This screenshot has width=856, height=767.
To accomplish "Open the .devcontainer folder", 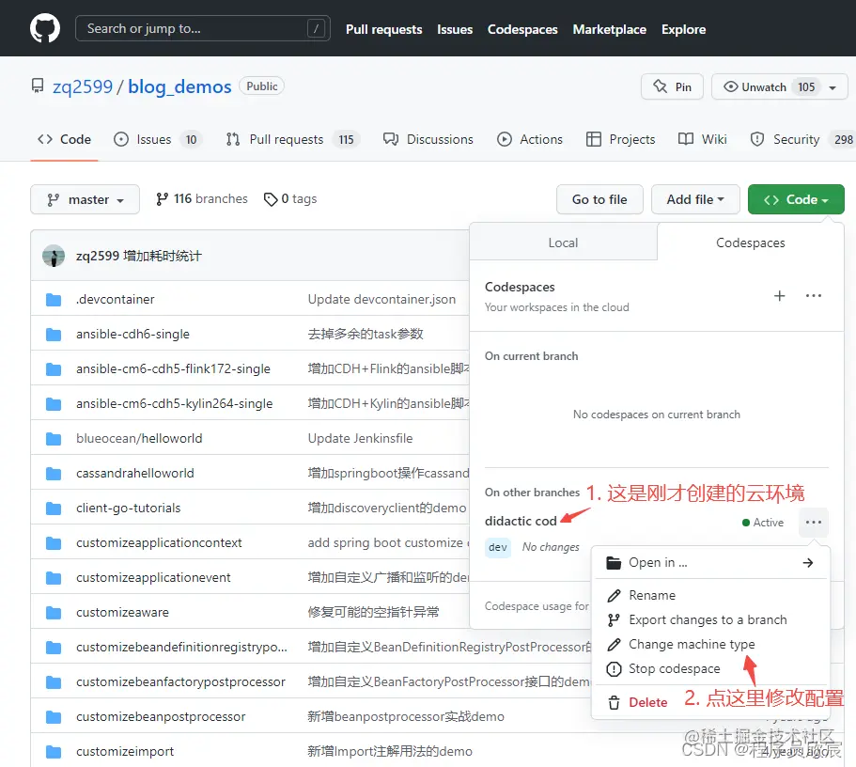I will [x=116, y=299].
